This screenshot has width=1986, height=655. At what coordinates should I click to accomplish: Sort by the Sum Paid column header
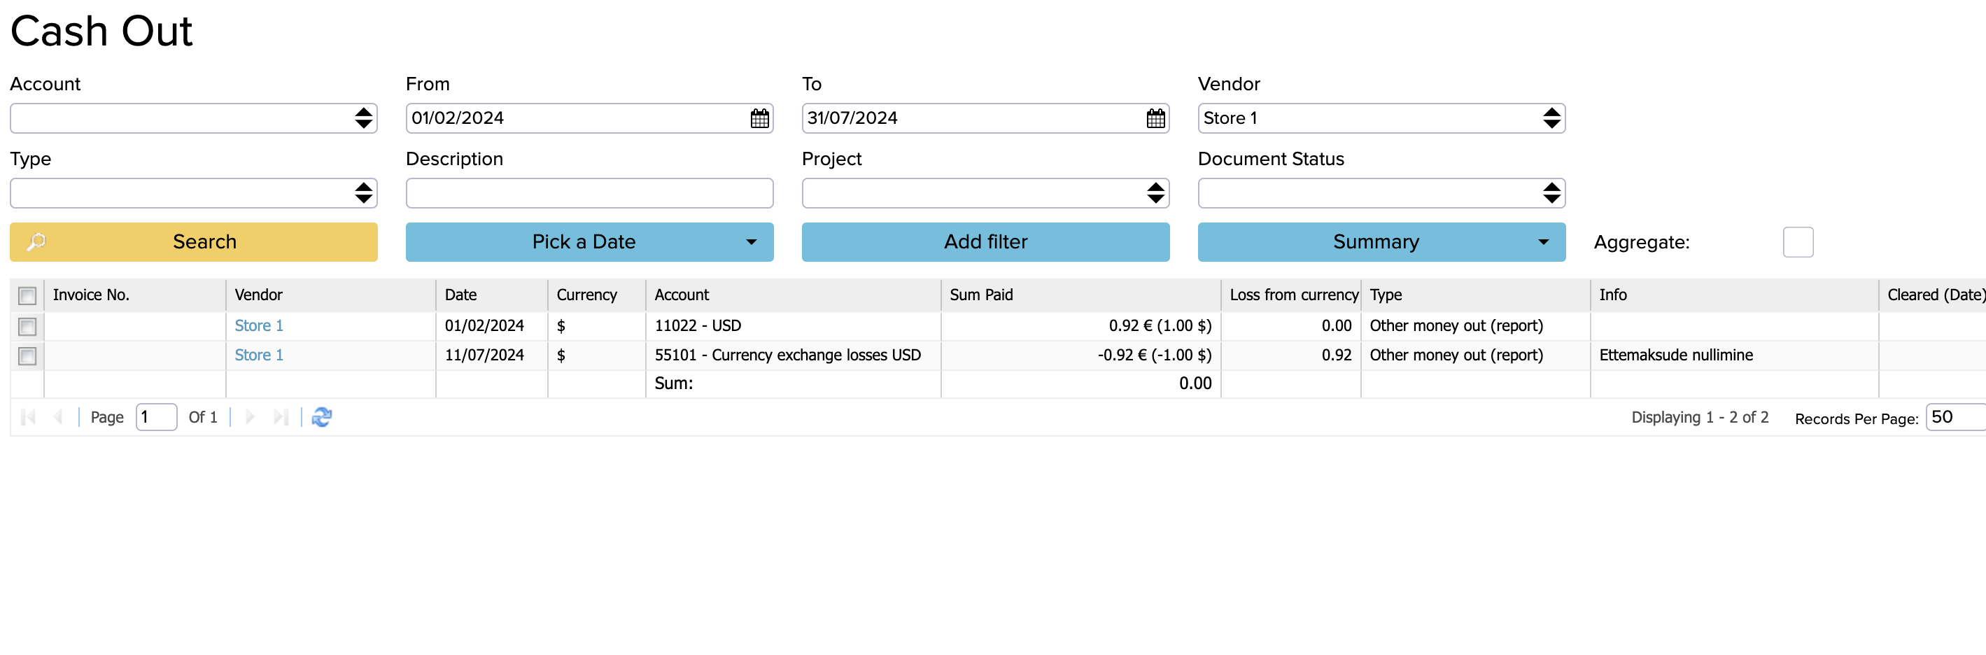(980, 295)
